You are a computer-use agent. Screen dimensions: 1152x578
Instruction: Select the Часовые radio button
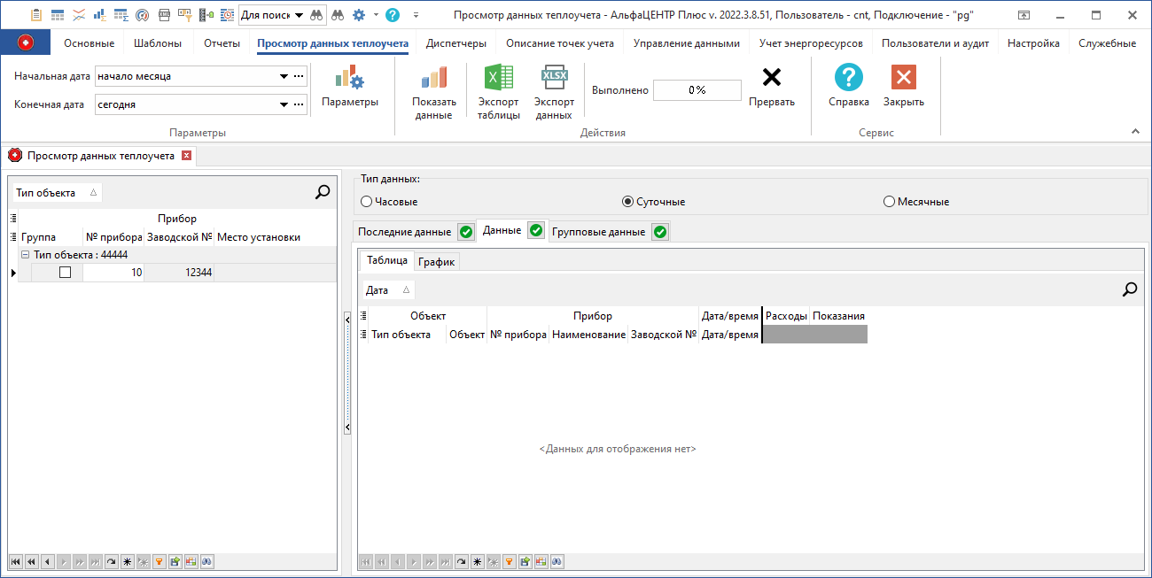point(365,201)
